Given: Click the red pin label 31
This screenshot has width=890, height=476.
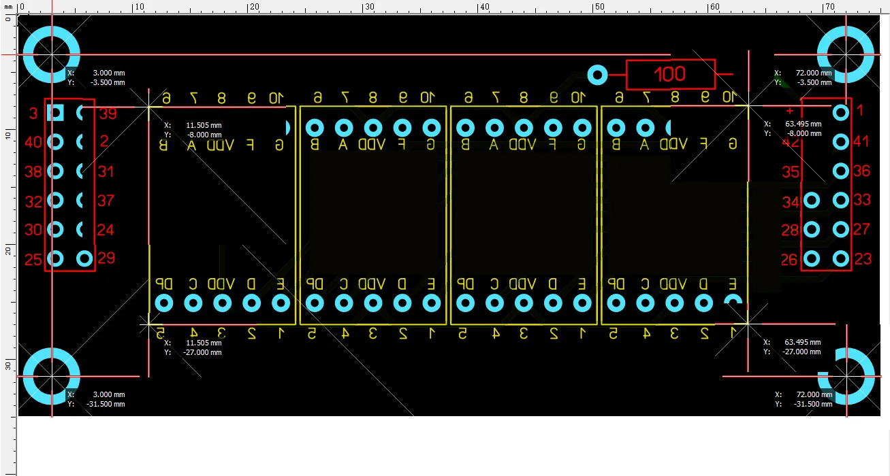Looking at the screenshot, I should pos(106,171).
